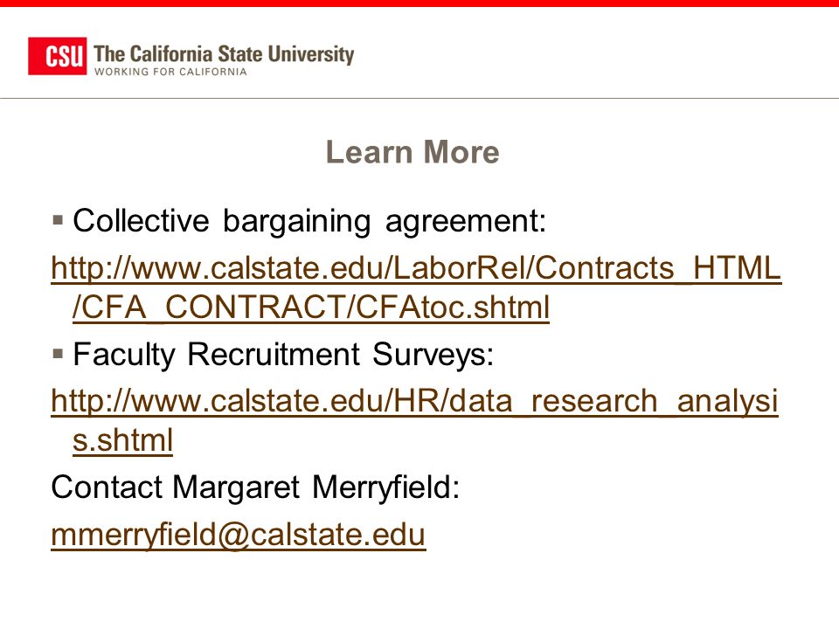Click the word 'University' in the header

click(x=311, y=54)
